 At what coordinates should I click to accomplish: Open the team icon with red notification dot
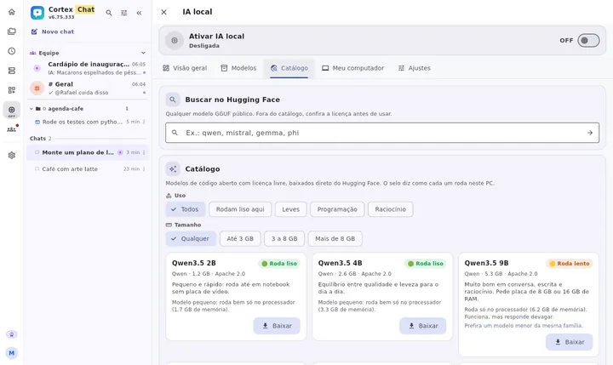(x=12, y=129)
